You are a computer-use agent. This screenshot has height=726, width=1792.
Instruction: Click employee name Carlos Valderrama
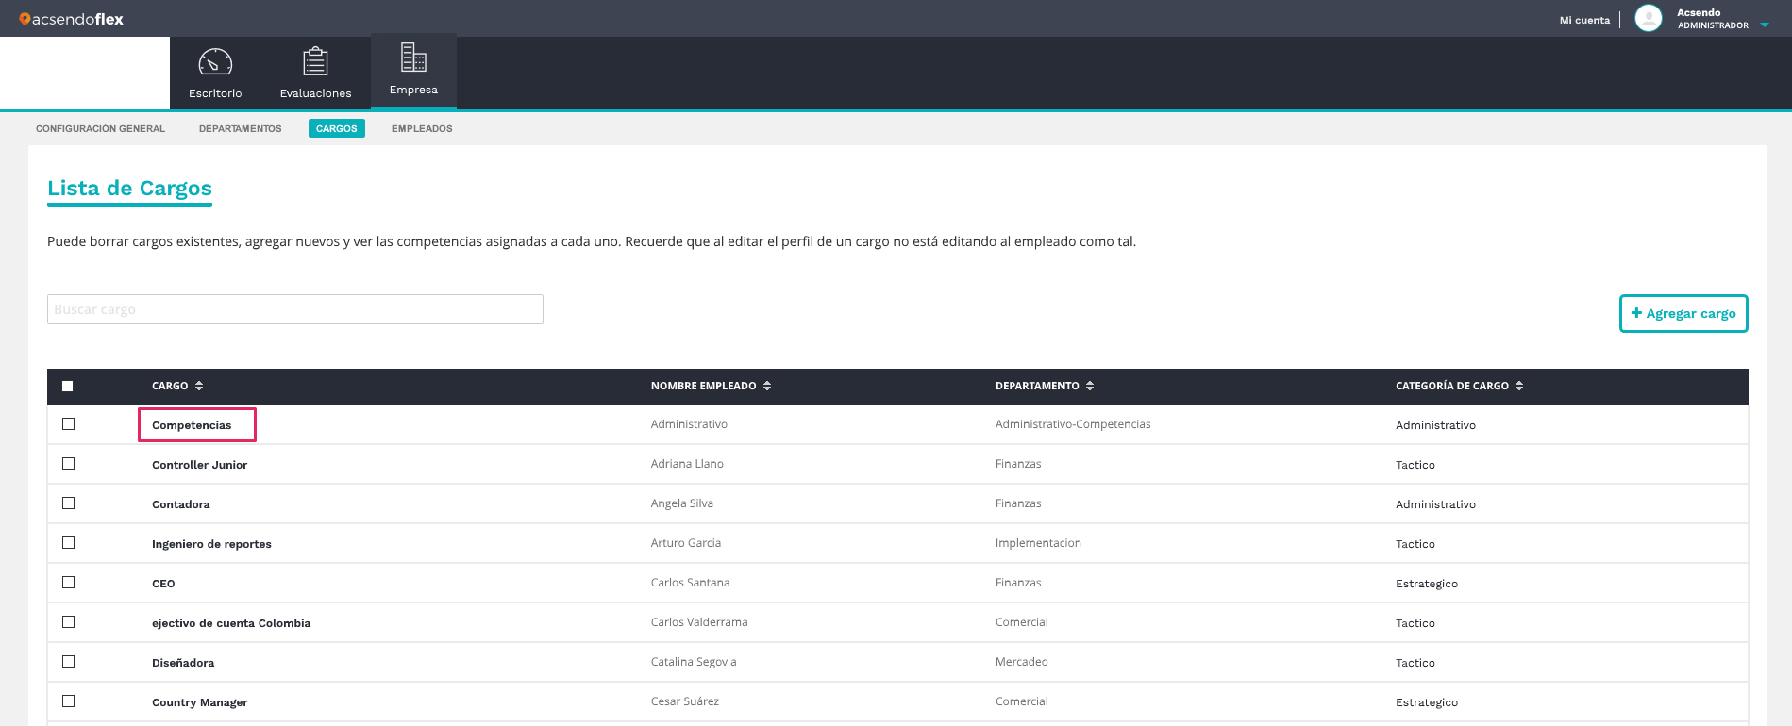698,622
